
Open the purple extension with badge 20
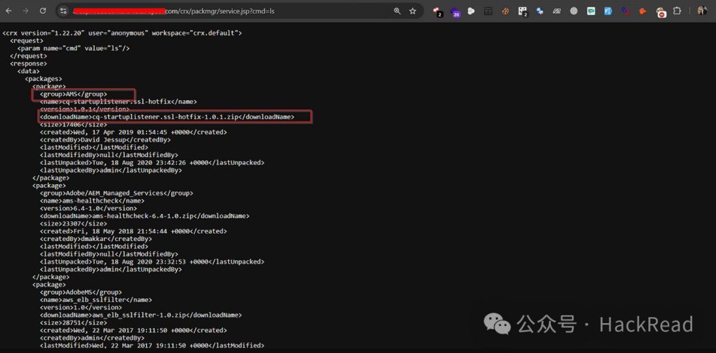[x=454, y=11]
